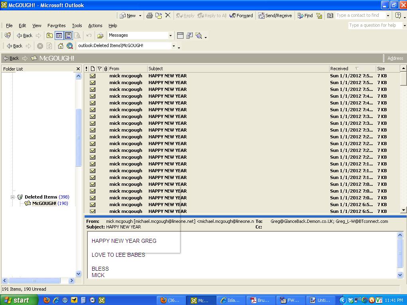
Task: Click the folder list horizontal scrollbar thumb
Action: pos(34,281)
